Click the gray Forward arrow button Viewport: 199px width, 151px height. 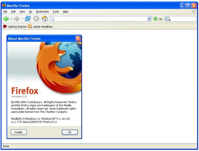[x=17, y=19]
